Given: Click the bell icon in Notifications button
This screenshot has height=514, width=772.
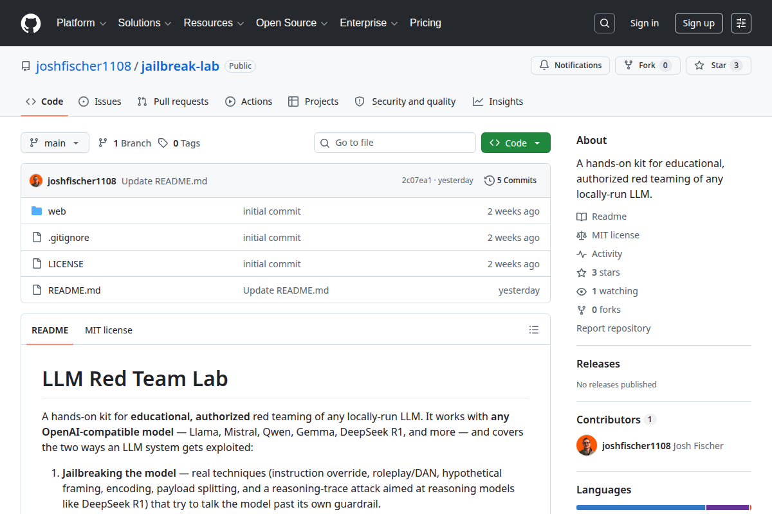Looking at the screenshot, I should tap(544, 66).
